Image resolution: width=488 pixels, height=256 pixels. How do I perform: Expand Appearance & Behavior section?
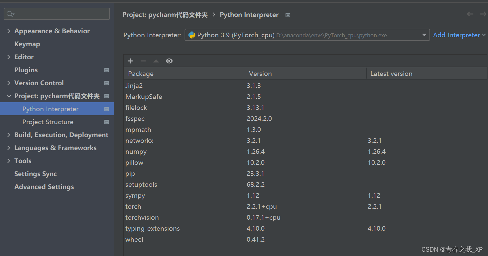(x=9, y=31)
